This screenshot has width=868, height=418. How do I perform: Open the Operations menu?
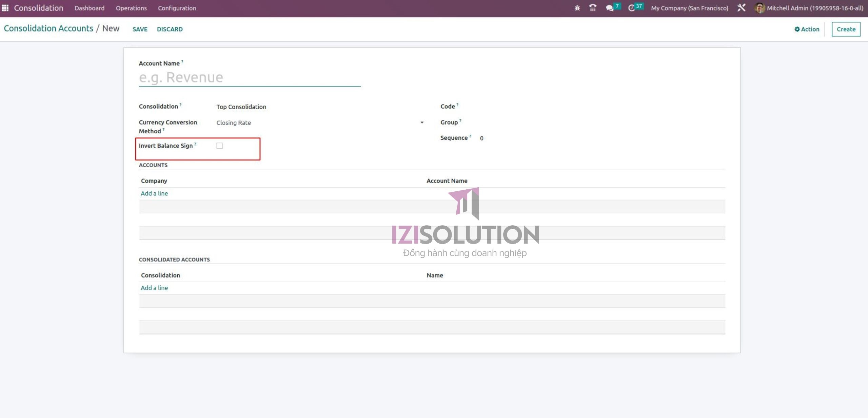click(131, 8)
